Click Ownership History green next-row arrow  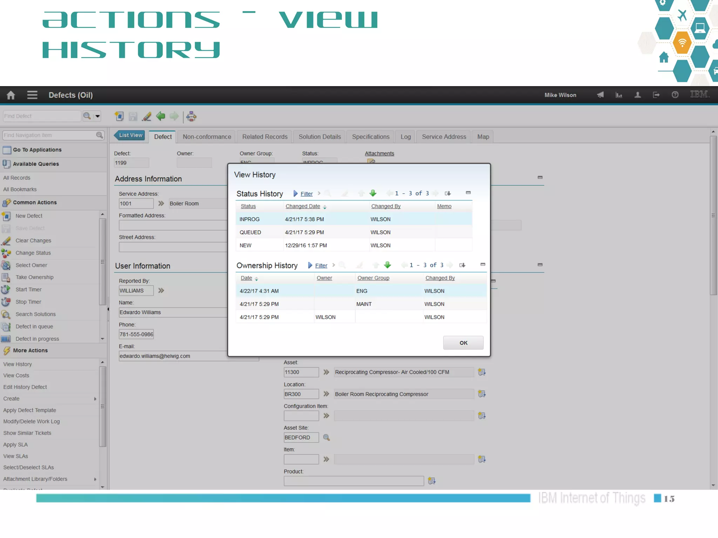[x=387, y=265]
